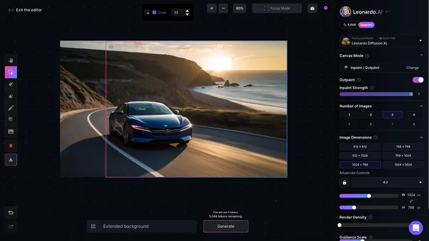Select the eraser tool
Image resolution: width=429 pixels, height=241 pixels.
click(10, 96)
